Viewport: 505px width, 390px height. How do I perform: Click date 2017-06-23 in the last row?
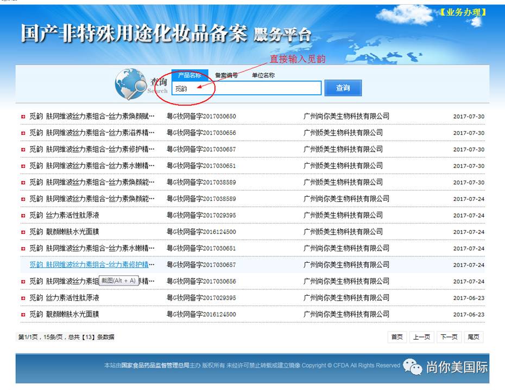point(469,315)
